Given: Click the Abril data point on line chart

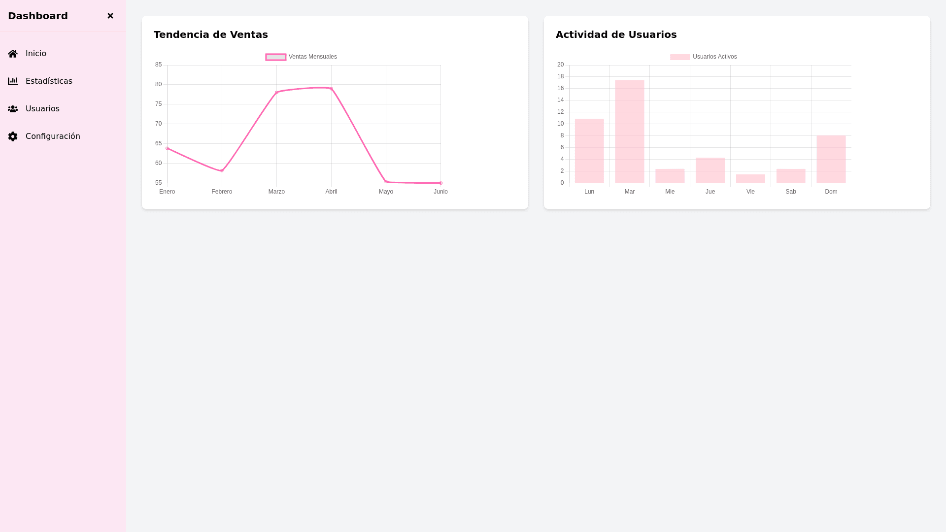Looking at the screenshot, I should tap(331, 89).
